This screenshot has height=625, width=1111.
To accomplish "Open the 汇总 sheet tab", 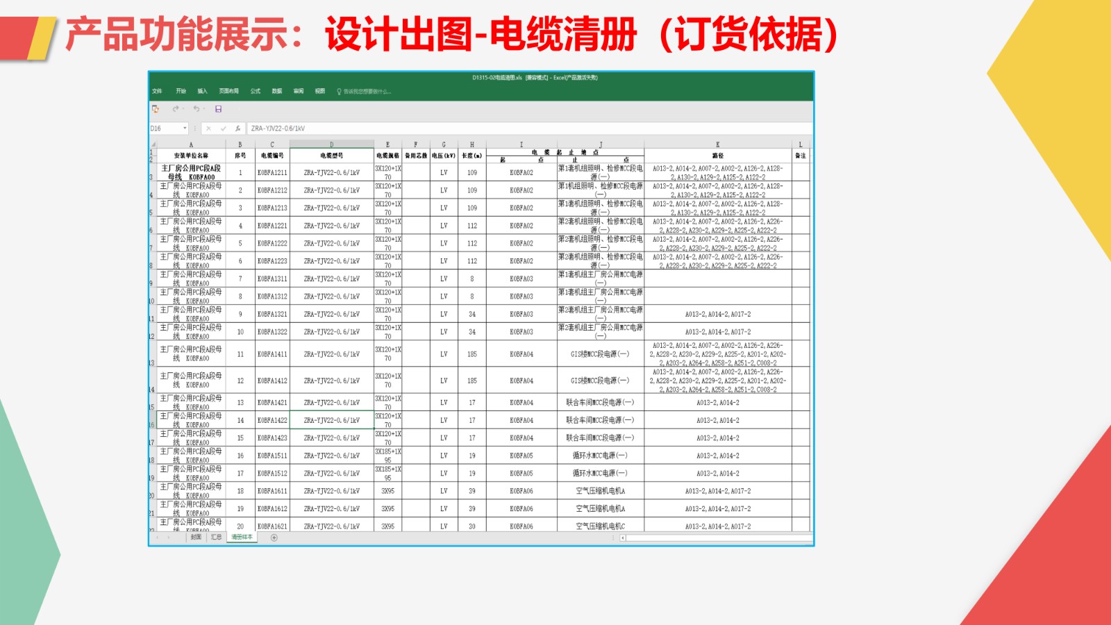I will click(217, 537).
